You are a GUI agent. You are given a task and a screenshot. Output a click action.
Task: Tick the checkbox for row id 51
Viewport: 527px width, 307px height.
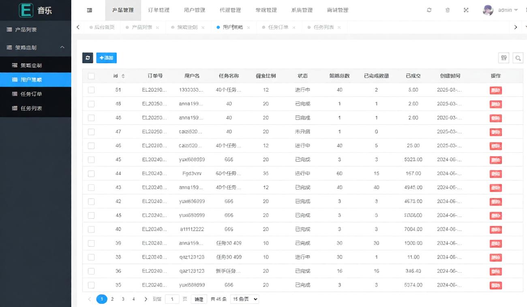tap(91, 90)
